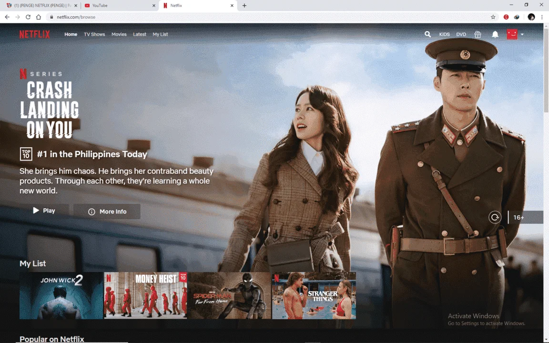This screenshot has height=343, width=549.
Task: Open Stranger Things thumbnail
Action: coord(314,296)
